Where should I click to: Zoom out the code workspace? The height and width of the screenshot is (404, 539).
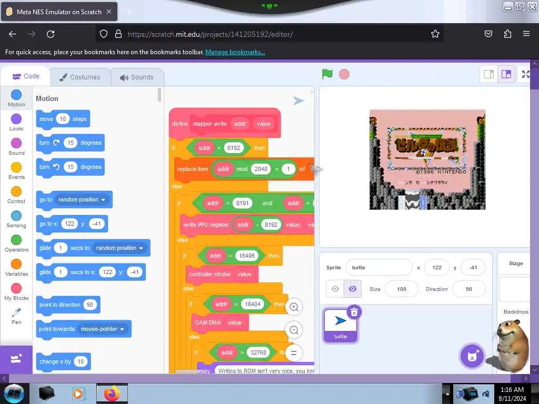pyautogui.click(x=294, y=330)
